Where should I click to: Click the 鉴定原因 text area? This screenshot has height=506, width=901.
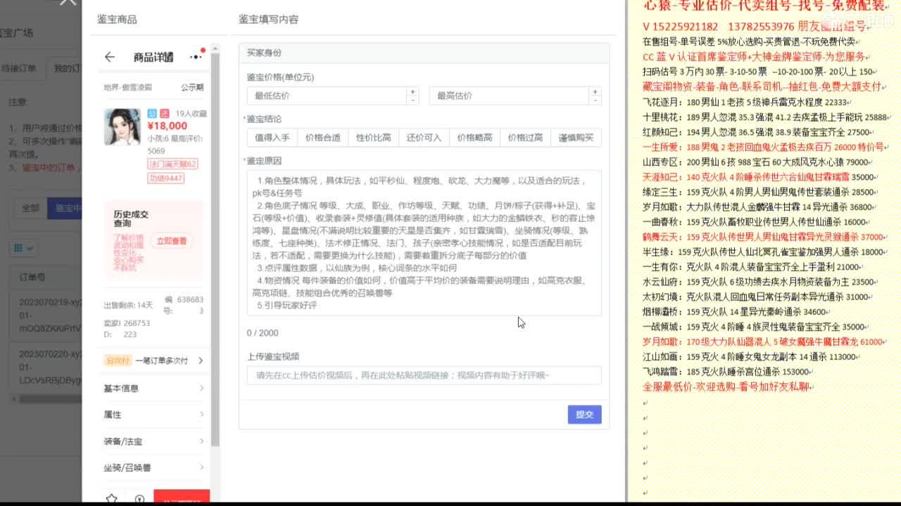pos(424,242)
